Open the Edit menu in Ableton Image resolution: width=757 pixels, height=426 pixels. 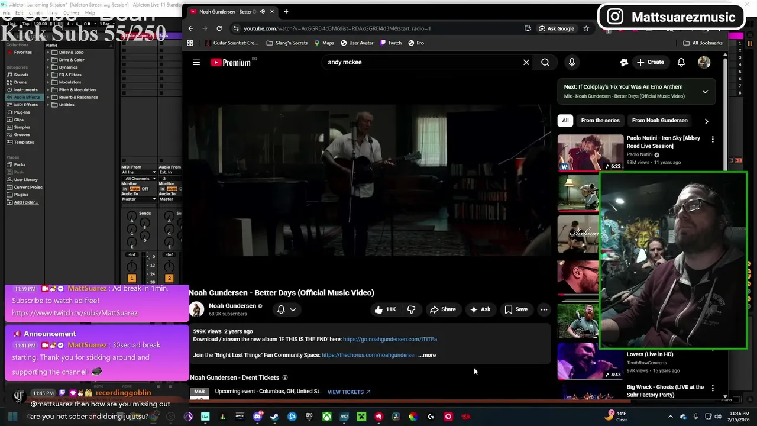(x=20, y=12)
